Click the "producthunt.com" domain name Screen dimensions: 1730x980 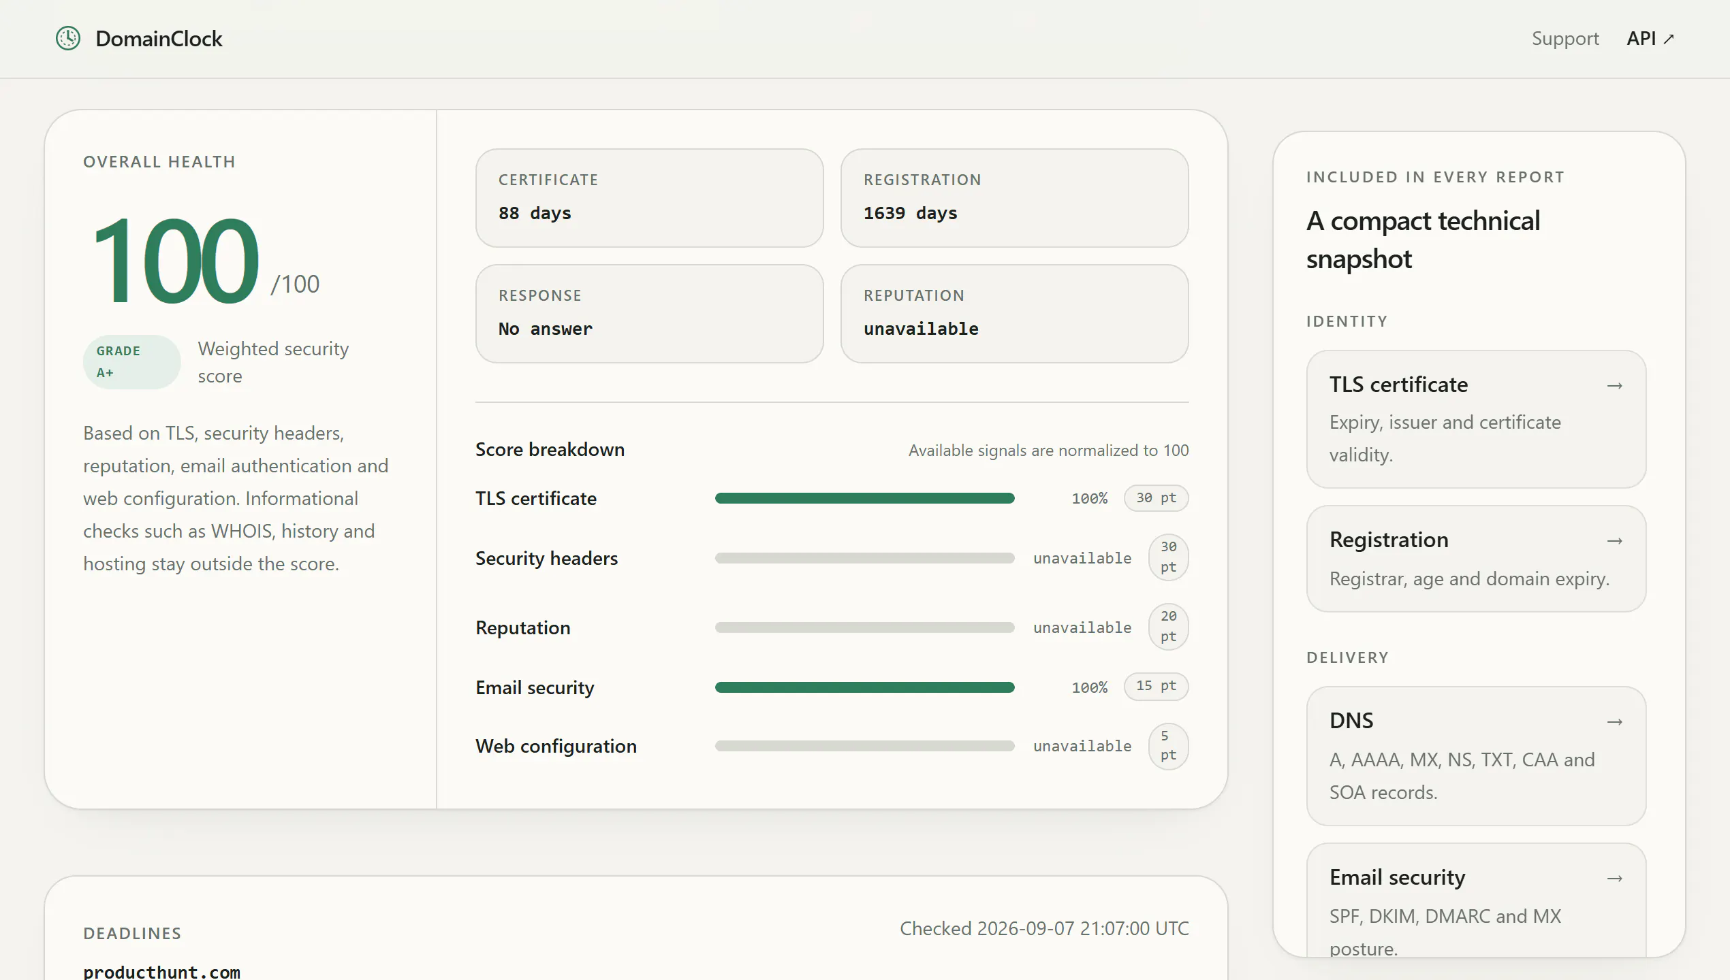161,972
